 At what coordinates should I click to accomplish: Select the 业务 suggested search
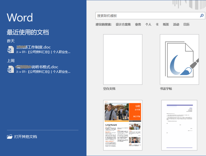click(138, 25)
